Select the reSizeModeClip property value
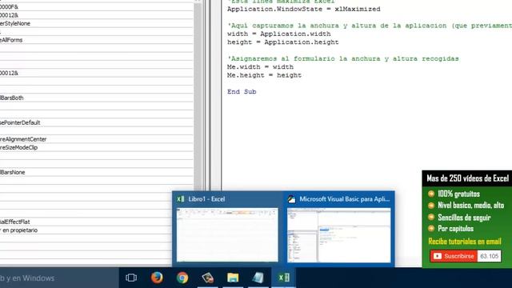The image size is (512, 288). click(18, 147)
